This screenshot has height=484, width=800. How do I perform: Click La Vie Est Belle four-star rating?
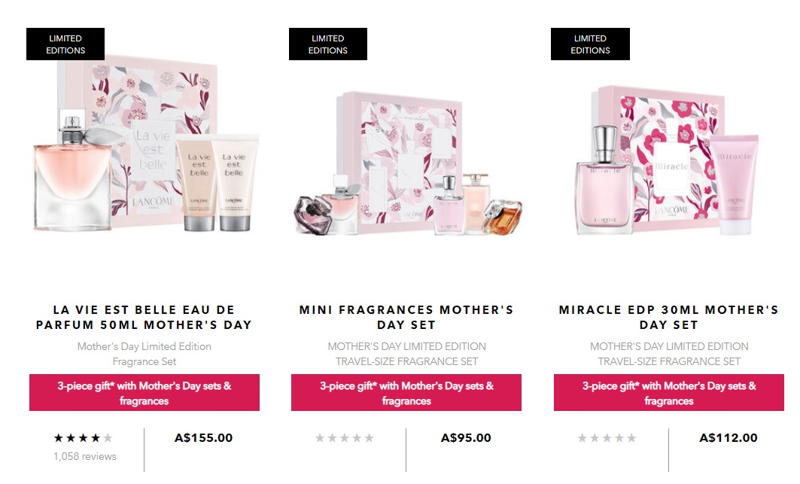84,438
